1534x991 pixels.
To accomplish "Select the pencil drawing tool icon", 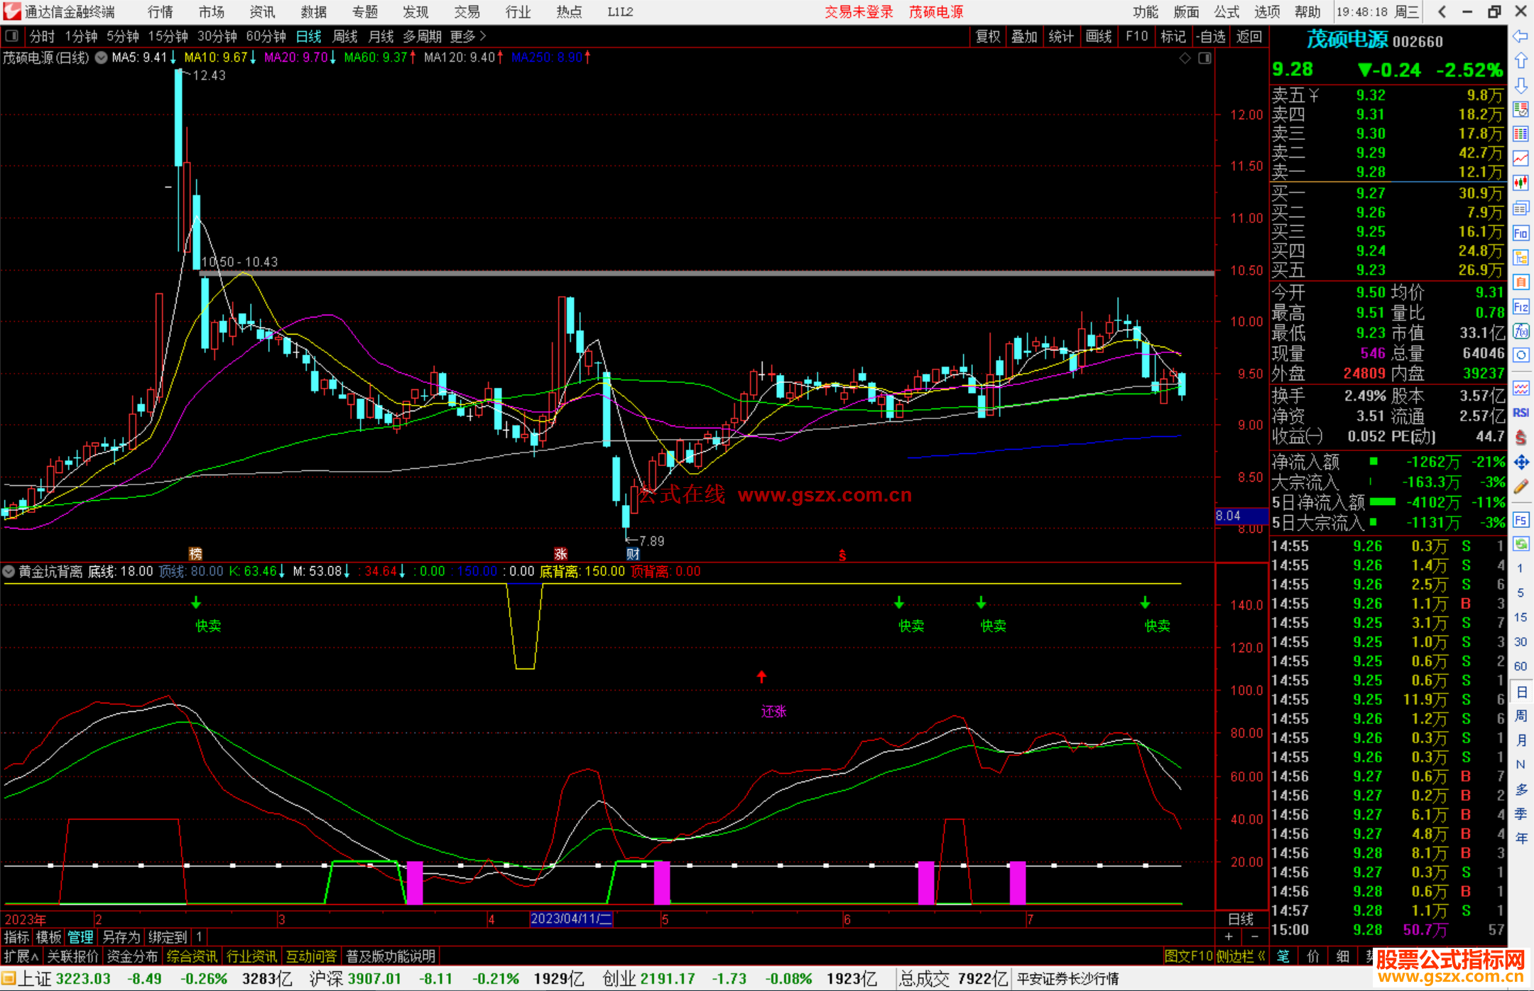I will 1521,487.
